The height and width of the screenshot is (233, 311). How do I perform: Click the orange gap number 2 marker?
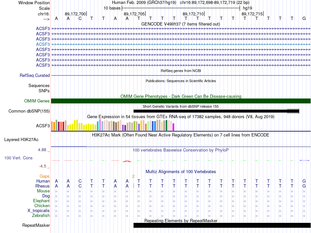(x=133, y=176)
